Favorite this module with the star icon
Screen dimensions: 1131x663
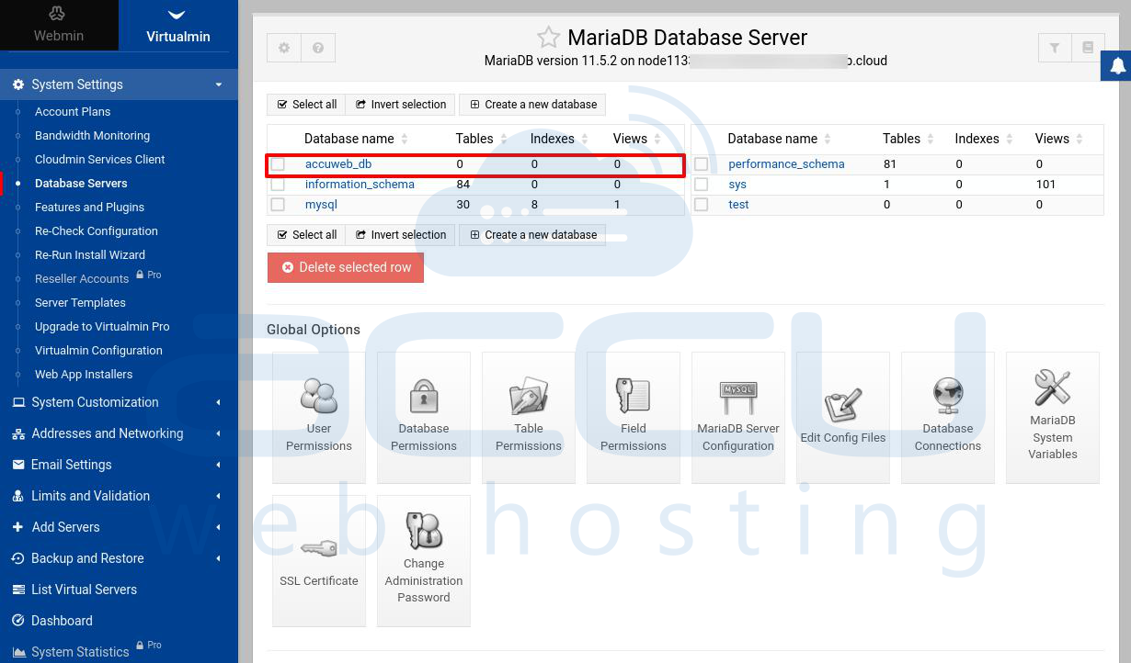click(549, 38)
